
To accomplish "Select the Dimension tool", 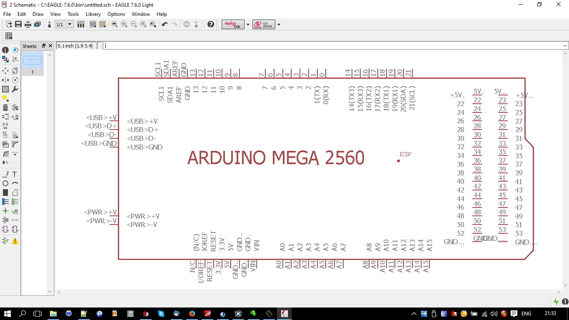I will 15,220.
